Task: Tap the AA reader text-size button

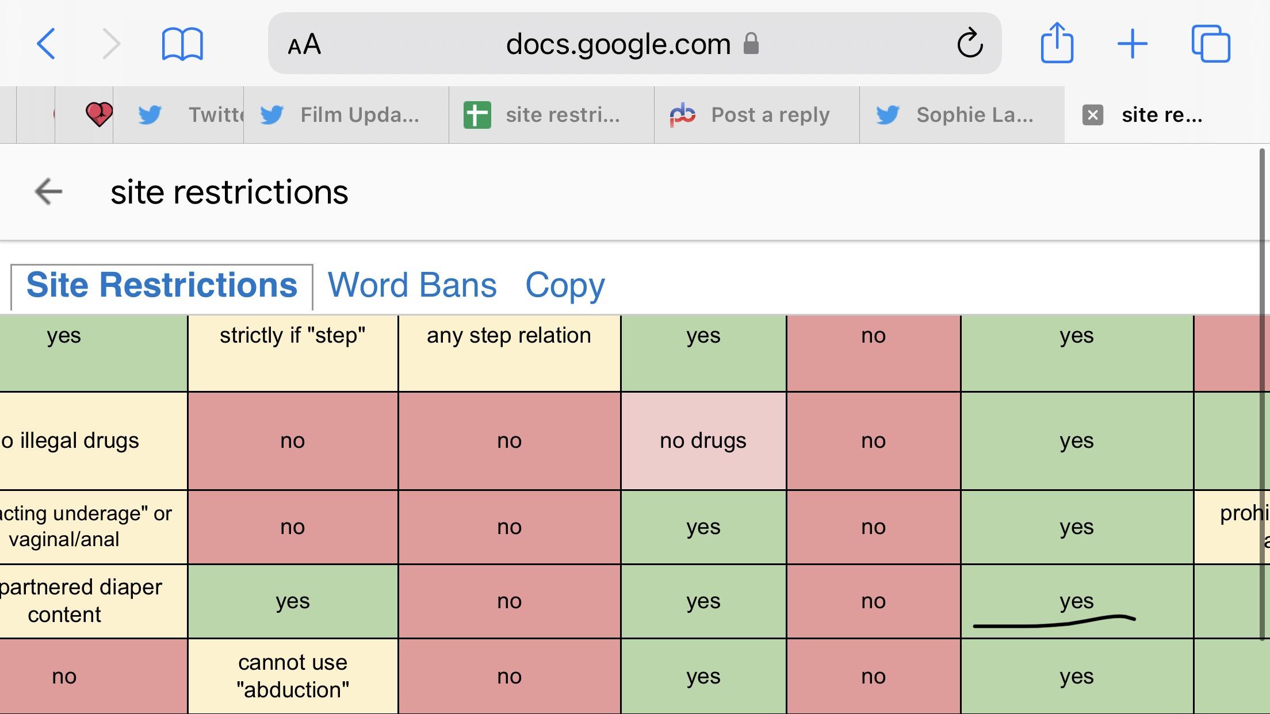Action: [x=304, y=44]
